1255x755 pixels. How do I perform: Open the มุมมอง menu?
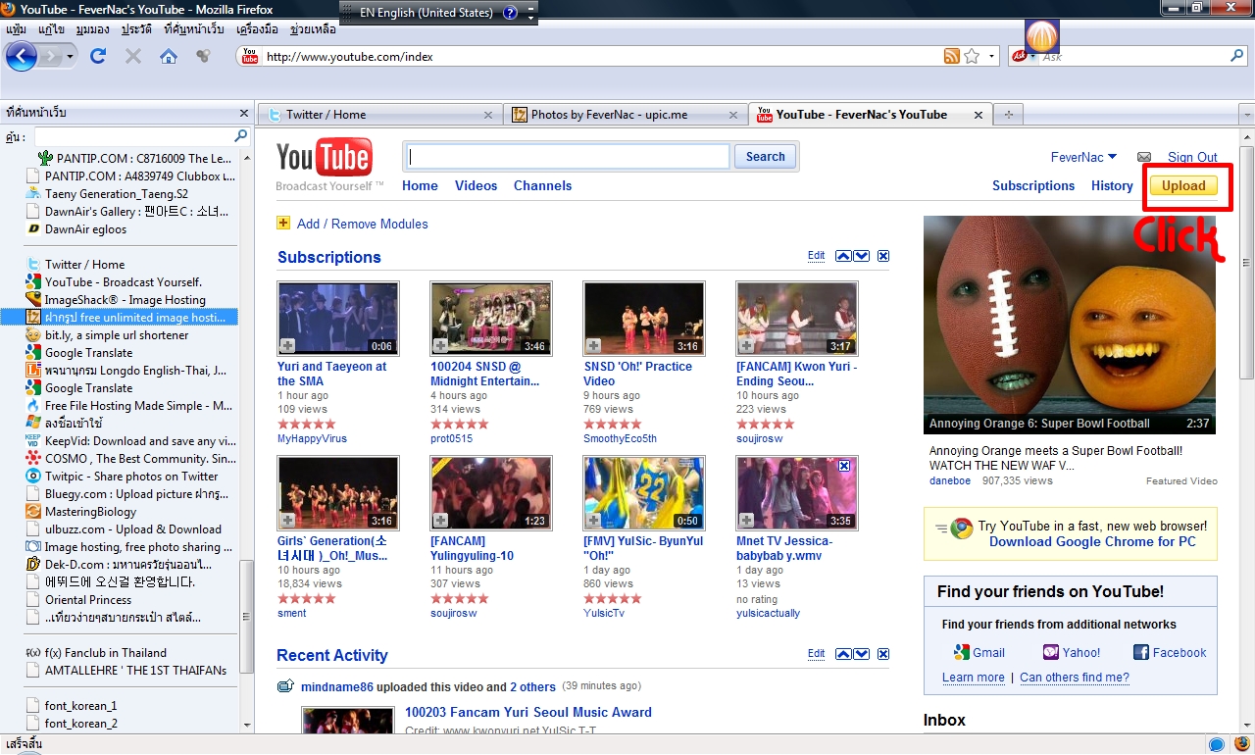pyautogui.click(x=92, y=29)
